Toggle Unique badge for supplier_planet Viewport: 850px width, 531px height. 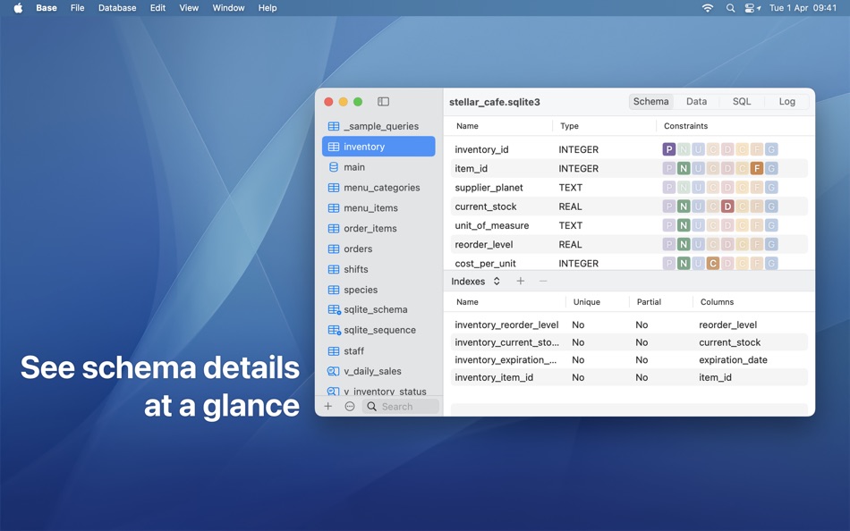[x=698, y=188]
